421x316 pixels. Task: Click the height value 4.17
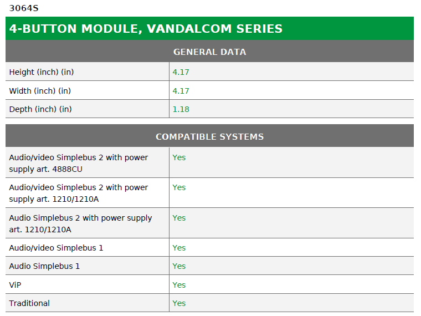pyautogui.click(x=181, y=72)
